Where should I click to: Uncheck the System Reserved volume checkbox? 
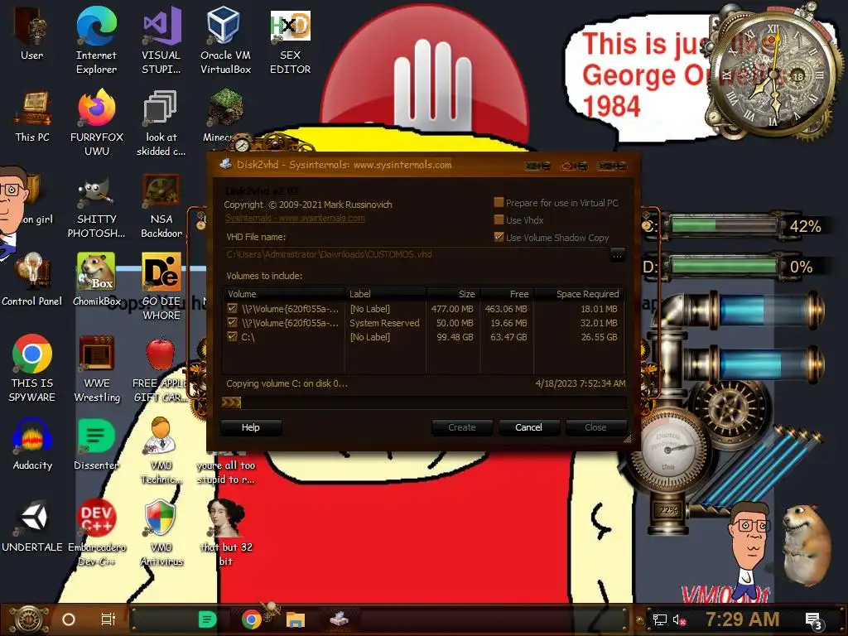pyautogui.click(x=233, y=322)
